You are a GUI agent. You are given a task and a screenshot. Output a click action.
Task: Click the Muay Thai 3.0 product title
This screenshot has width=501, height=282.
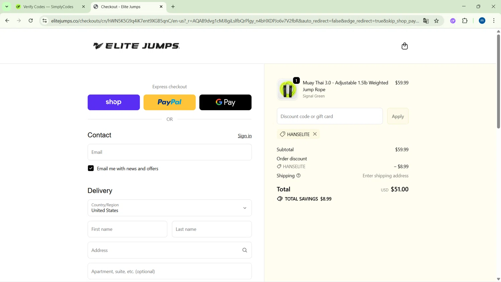345,86
